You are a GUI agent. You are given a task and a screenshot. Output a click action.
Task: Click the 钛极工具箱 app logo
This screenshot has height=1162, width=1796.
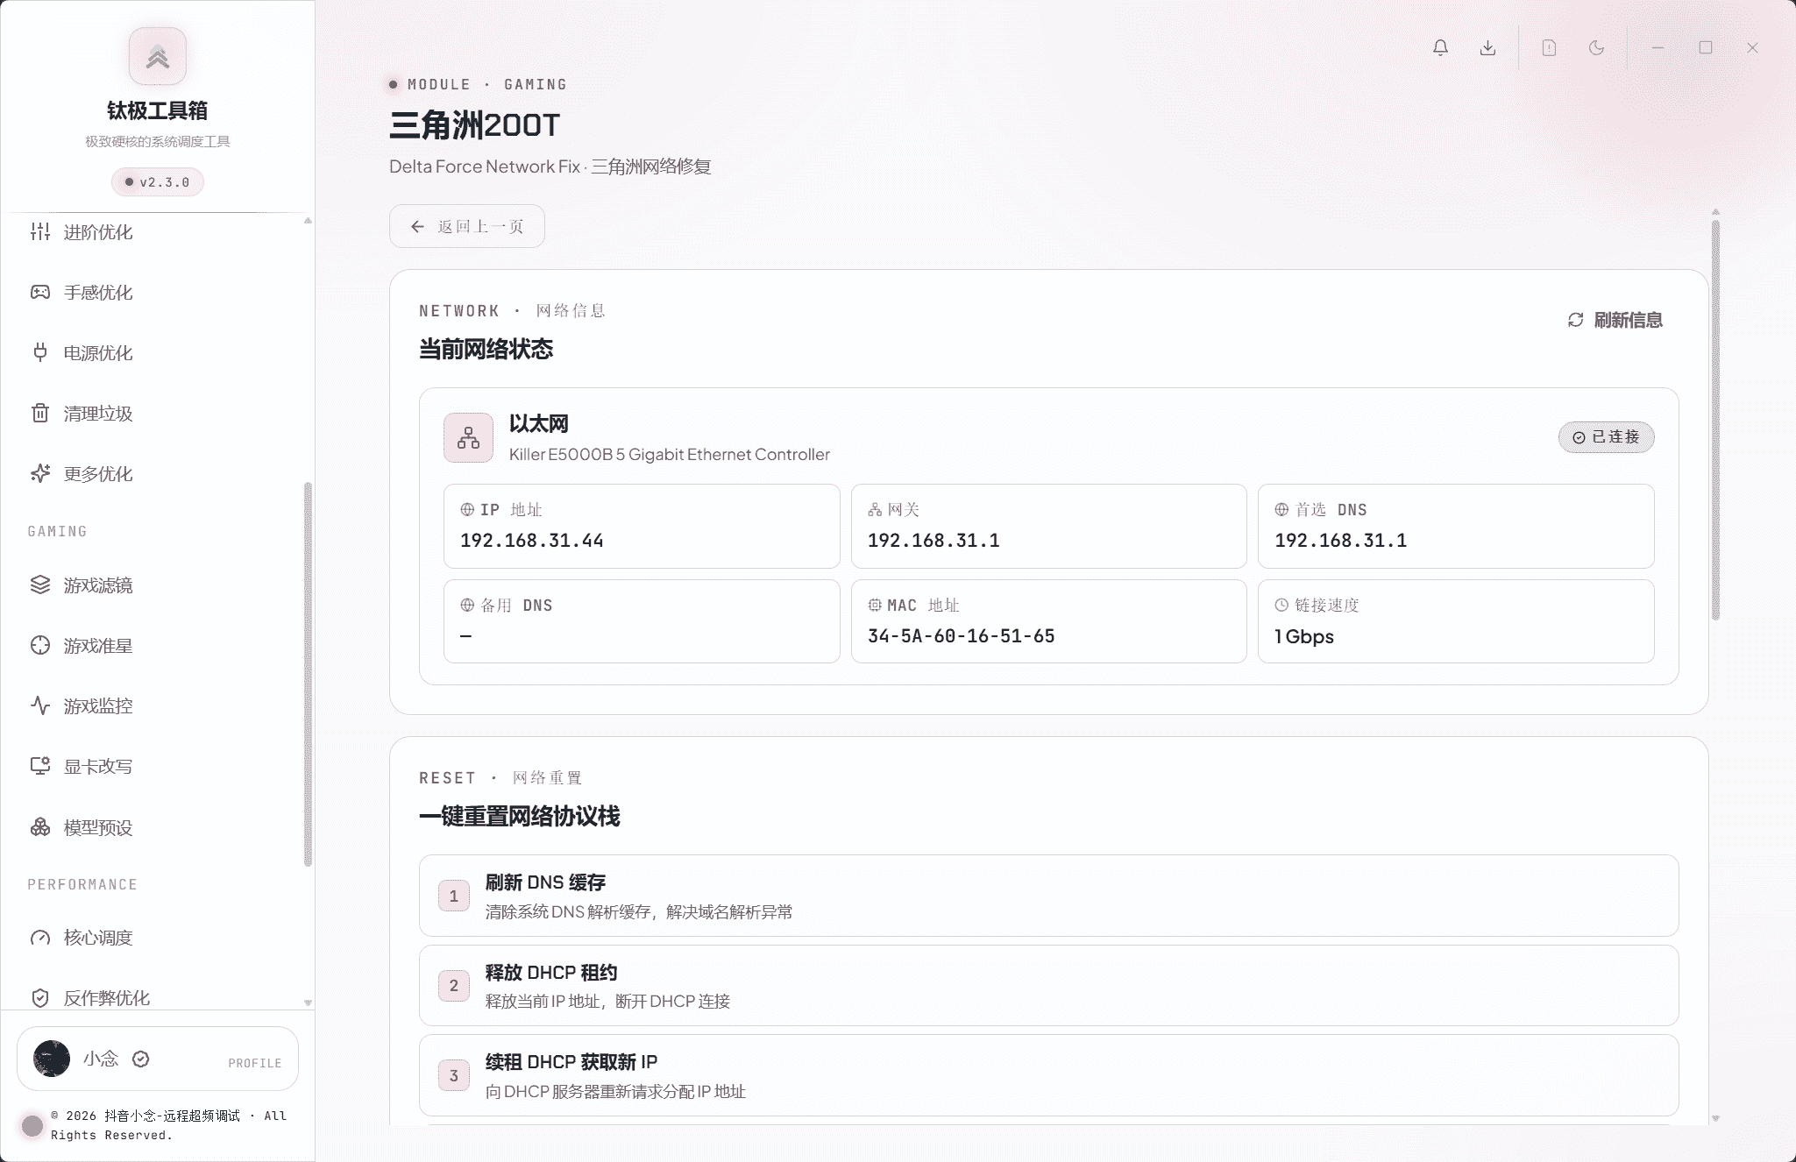point(158,56)
